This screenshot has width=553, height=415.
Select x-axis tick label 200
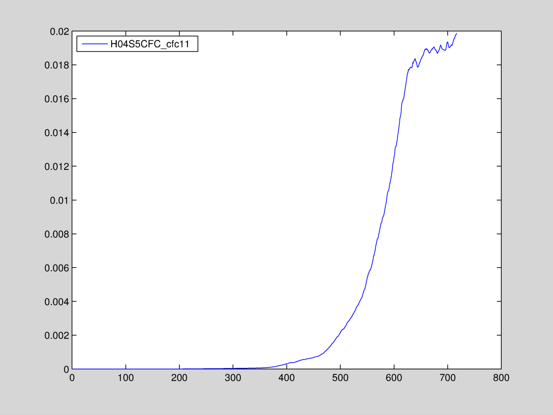click(179, 378)
